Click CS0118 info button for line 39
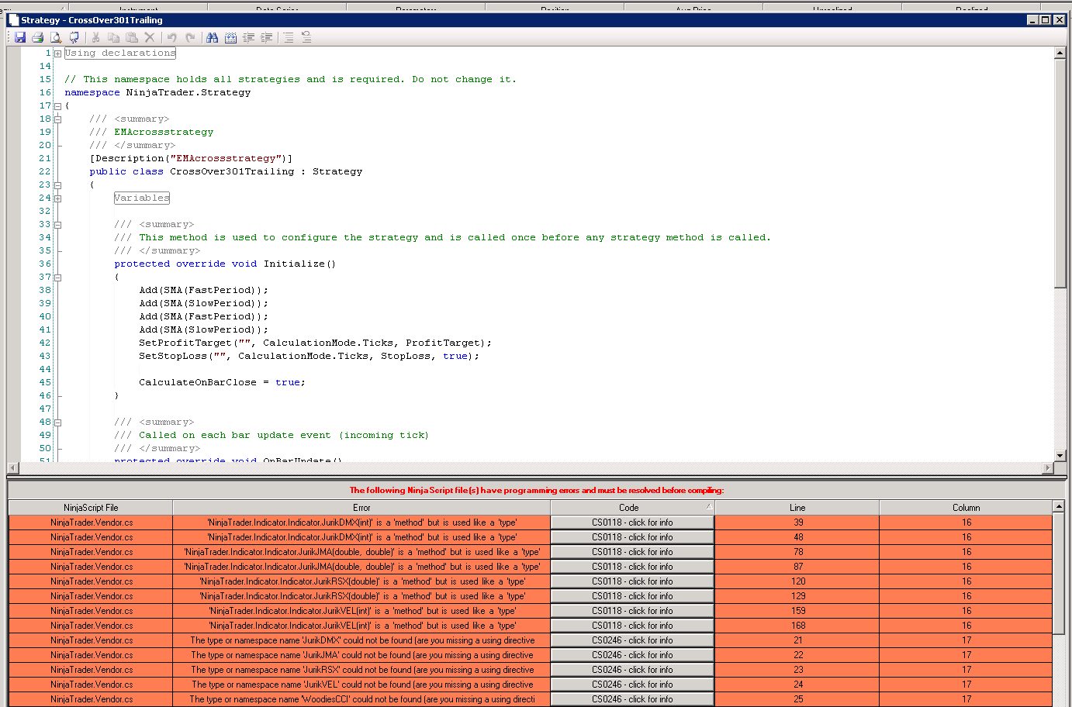The width and height of the screenshot is (1072, 707). coord(631,522)
